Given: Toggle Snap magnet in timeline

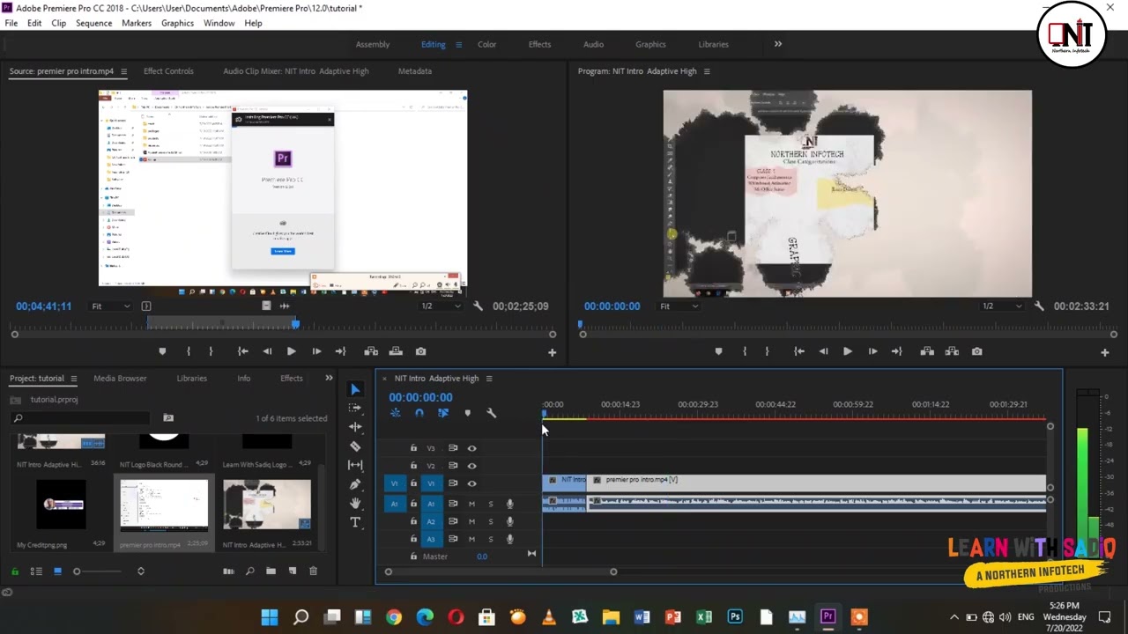Looking at the screenshot, I should coord(419,413).
